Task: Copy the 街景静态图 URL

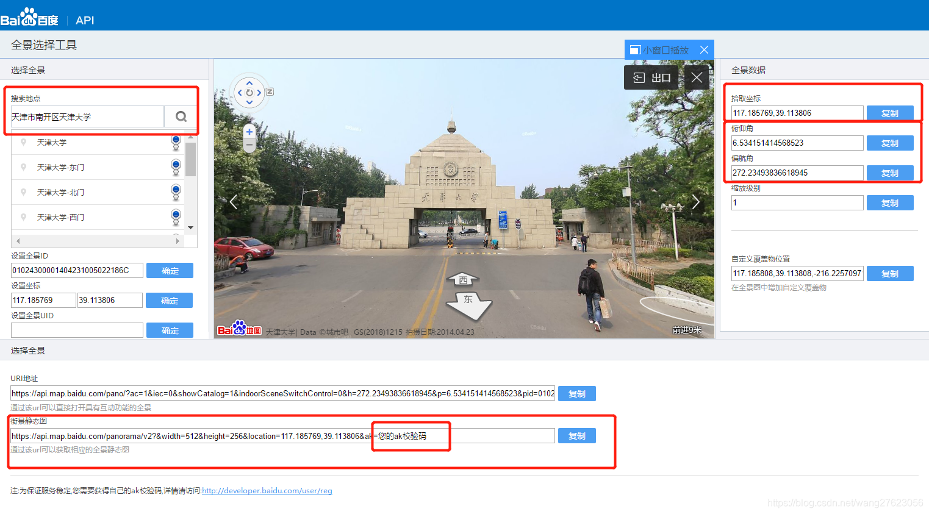Action: point(577,436)
